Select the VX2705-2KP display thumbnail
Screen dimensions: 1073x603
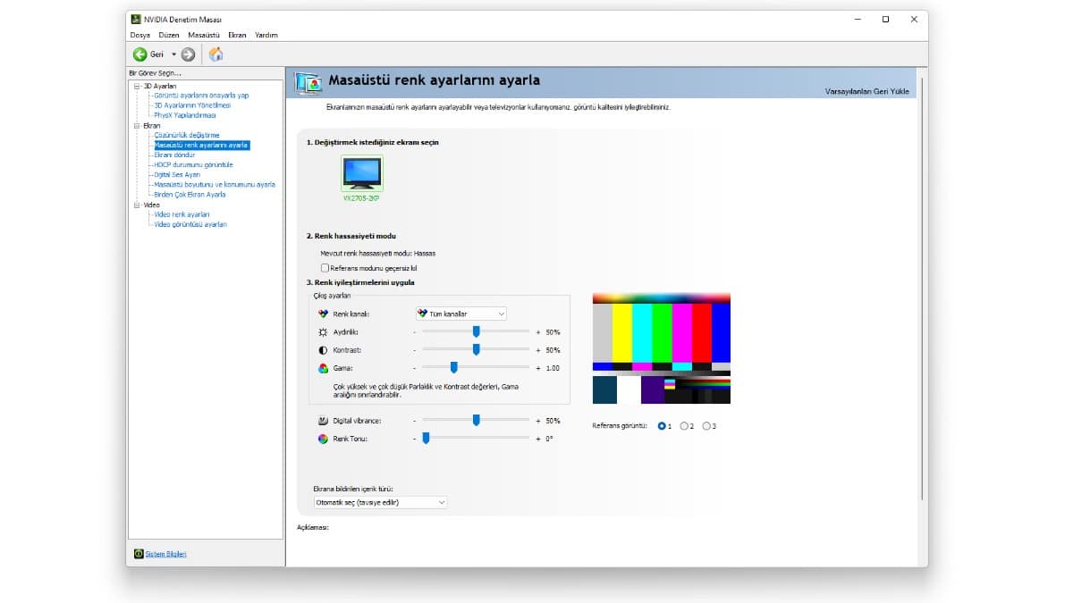pos(361,172)
